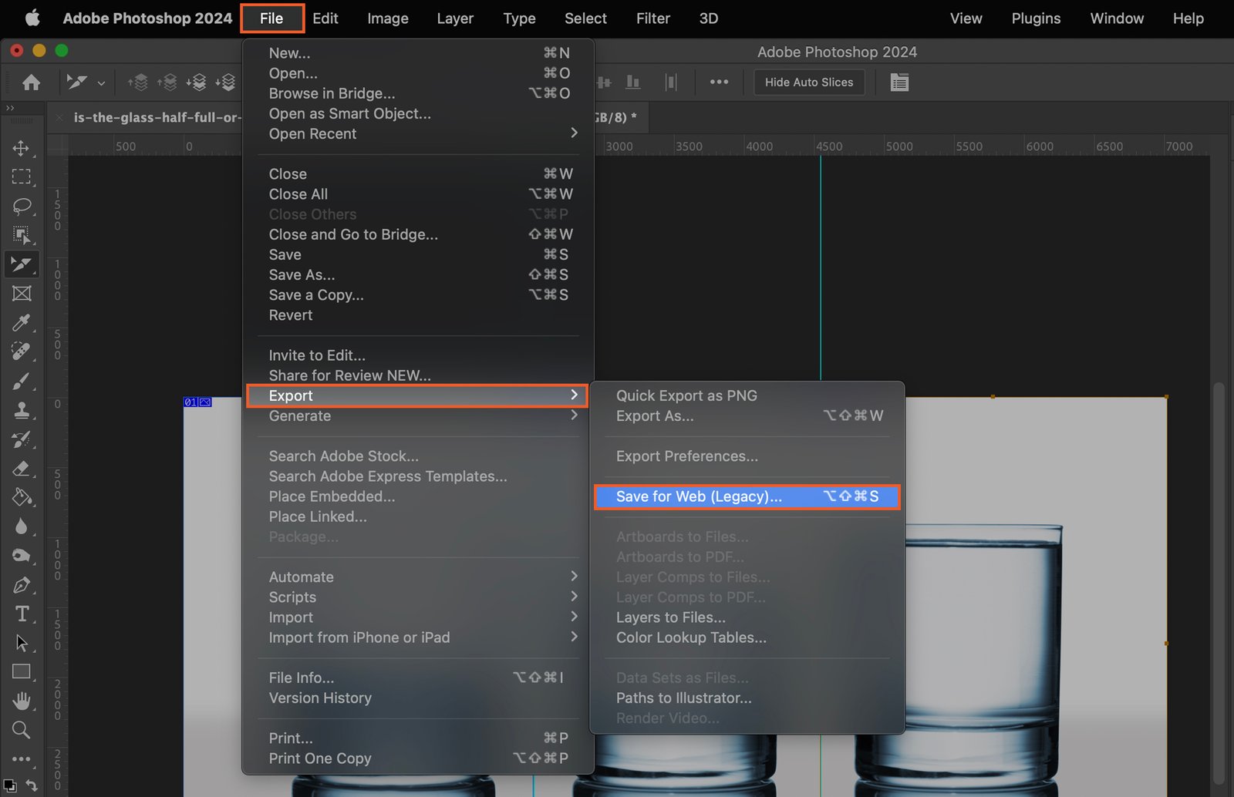Expand the Automate submenu
This screenshot has width=1234, height=797.
[573, 577]
